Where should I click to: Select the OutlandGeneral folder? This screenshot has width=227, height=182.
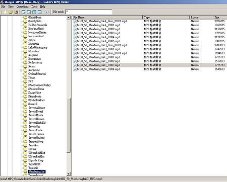[37, 74]
